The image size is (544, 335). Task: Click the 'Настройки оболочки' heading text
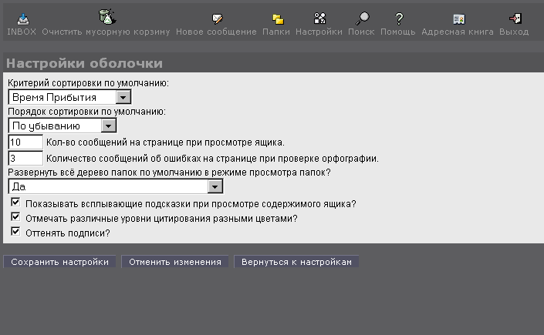84,63
